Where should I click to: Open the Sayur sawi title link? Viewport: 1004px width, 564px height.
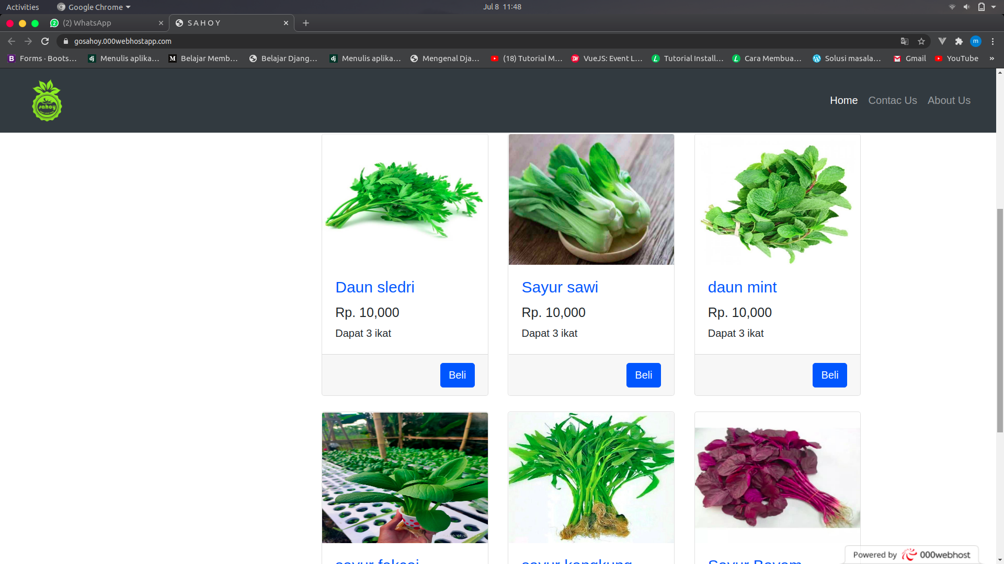[x=560, y=287]
